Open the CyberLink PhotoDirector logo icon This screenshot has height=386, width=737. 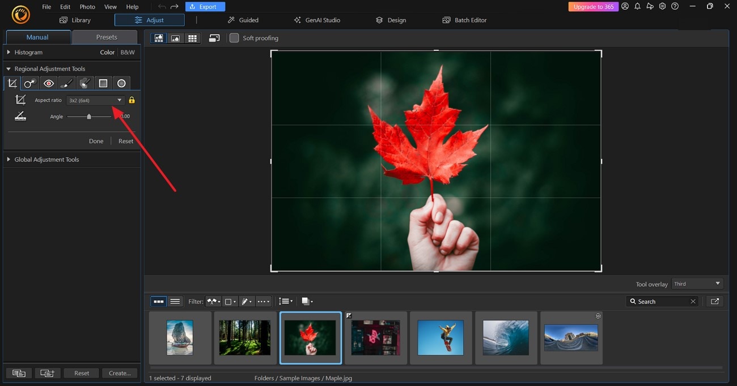[x=20, y=15]
